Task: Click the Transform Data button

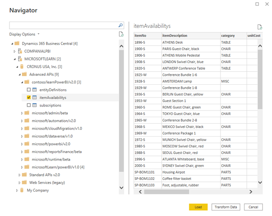Action: point(225,207)
